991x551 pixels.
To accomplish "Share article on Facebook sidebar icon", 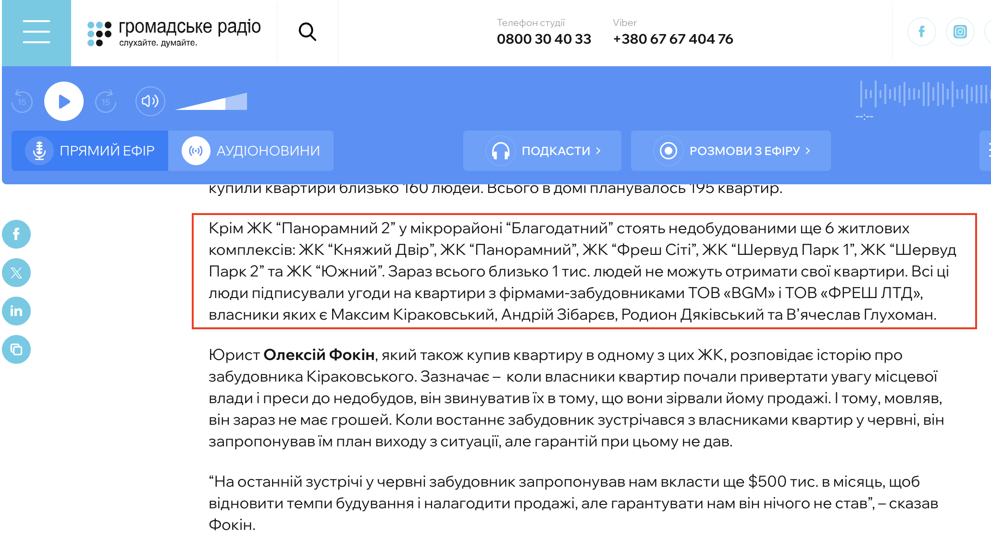I will 16,234.
